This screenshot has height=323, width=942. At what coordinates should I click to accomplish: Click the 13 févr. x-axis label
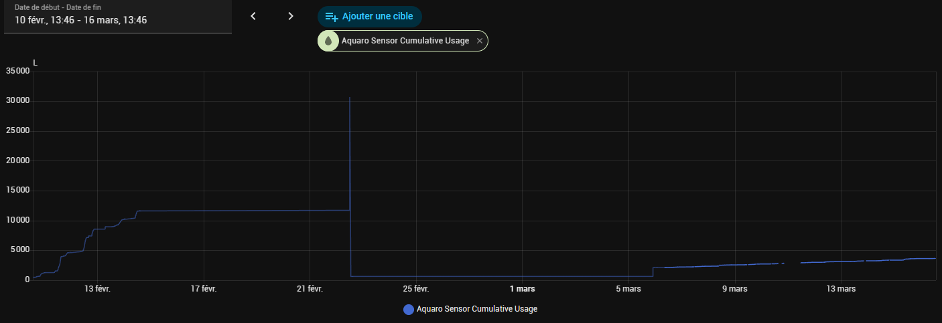[x=97, y=289]
